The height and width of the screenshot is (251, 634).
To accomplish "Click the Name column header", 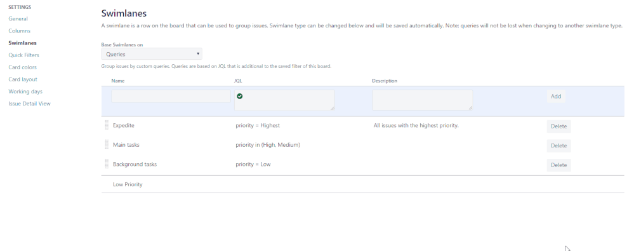I will pyautogui.click(x=117, y=81).
